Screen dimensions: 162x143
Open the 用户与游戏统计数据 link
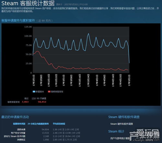[120, 138]
